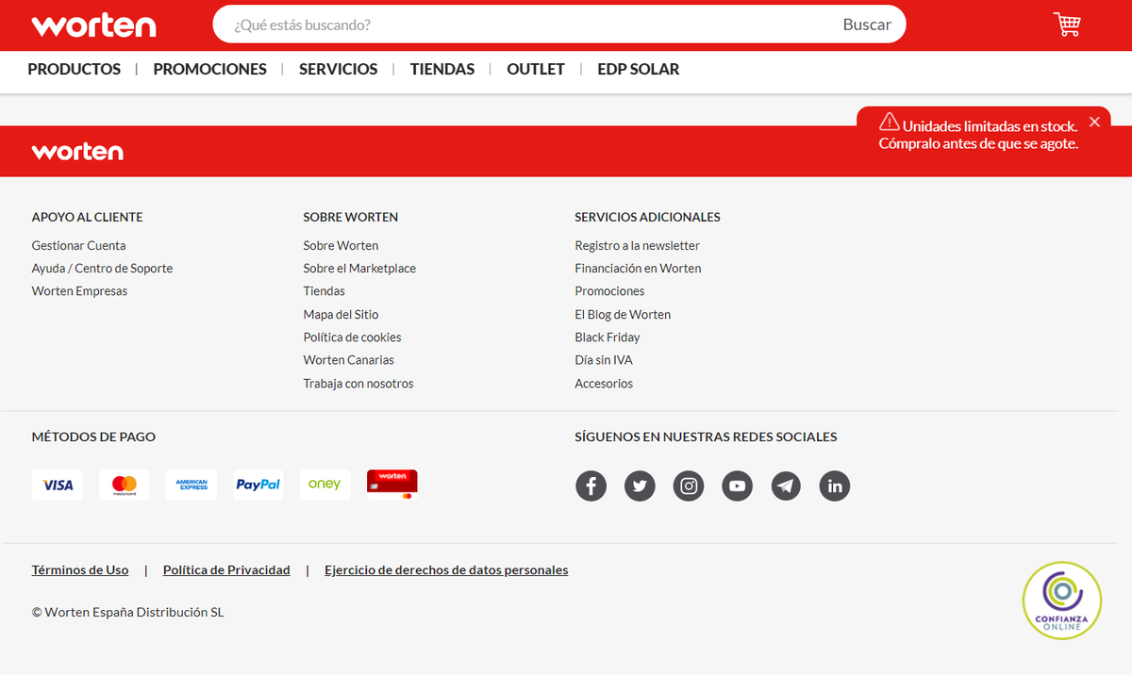The image size is (1132, 675).
Task: Click the MÉTODOS DE PAGO heading
Action: click(93, 436)
